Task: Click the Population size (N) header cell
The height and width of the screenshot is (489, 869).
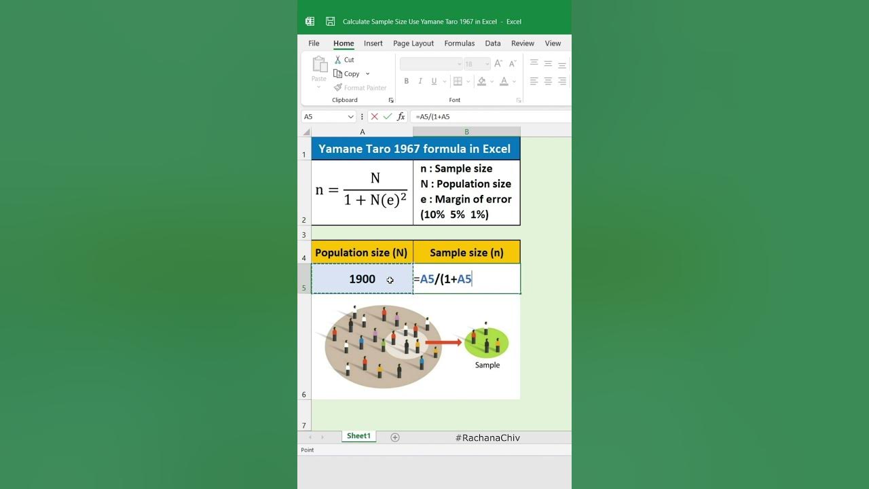Action: [362, 253]
